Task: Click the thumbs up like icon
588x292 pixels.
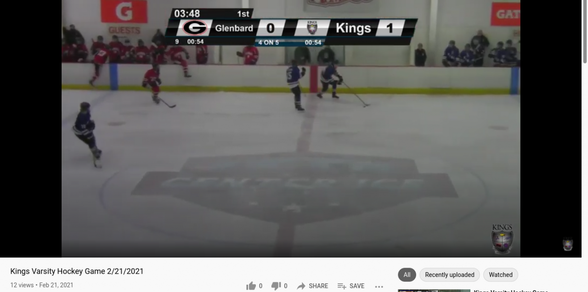Action: coord(251,286)
